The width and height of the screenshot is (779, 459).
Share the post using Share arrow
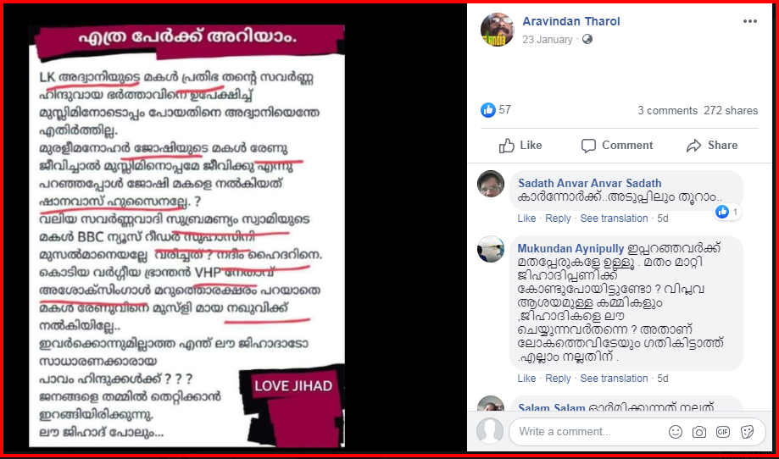[712, 146]
